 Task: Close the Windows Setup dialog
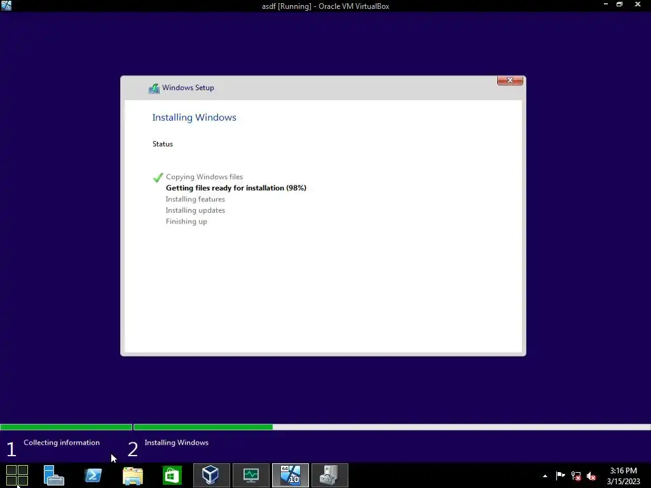point(510,81)
